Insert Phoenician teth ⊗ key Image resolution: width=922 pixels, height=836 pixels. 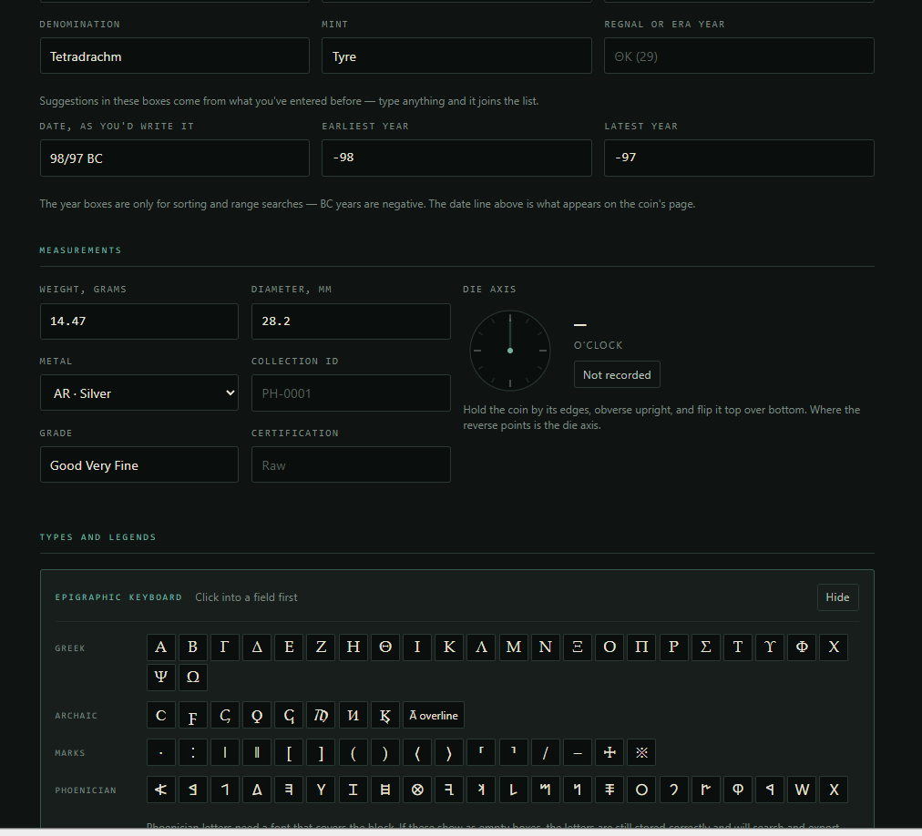click(x=417, y=790)
